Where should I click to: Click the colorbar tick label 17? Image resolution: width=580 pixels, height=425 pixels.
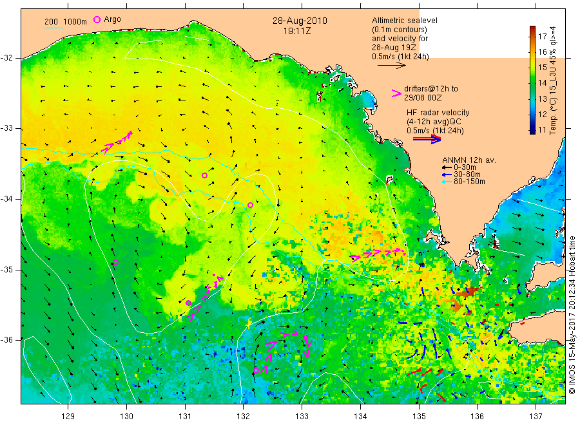point(543,36)
